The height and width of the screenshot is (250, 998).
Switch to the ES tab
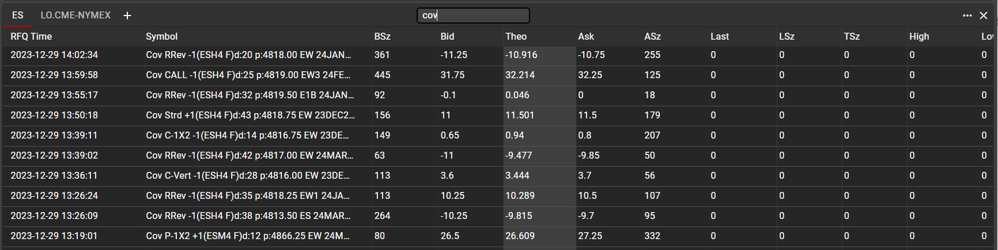coord(18,16)
